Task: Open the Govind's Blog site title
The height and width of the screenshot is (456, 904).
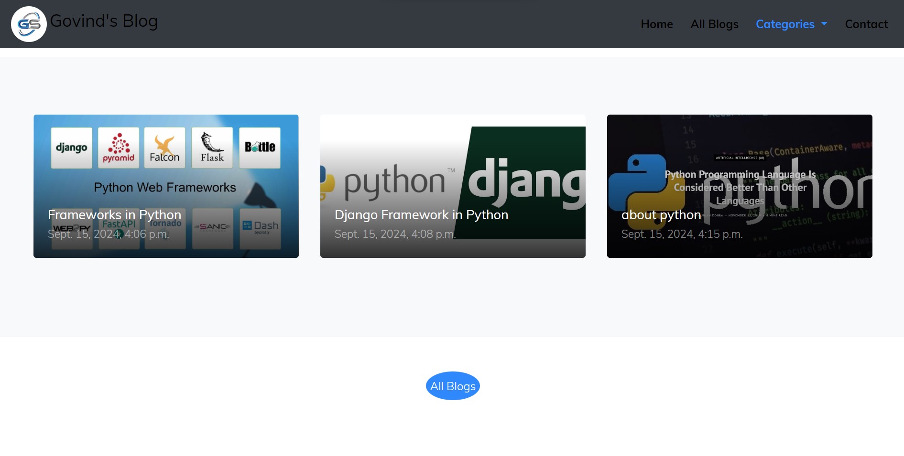Action: [104, 21]
